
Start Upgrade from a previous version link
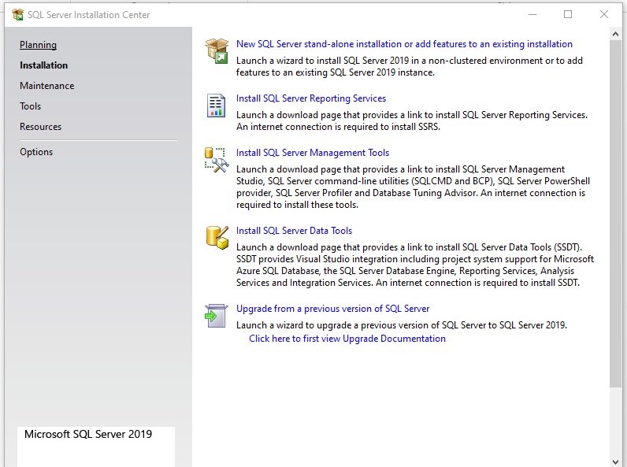(x=332, y=309)
